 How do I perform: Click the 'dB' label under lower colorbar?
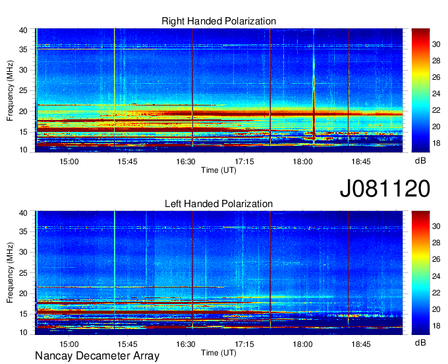420,343
